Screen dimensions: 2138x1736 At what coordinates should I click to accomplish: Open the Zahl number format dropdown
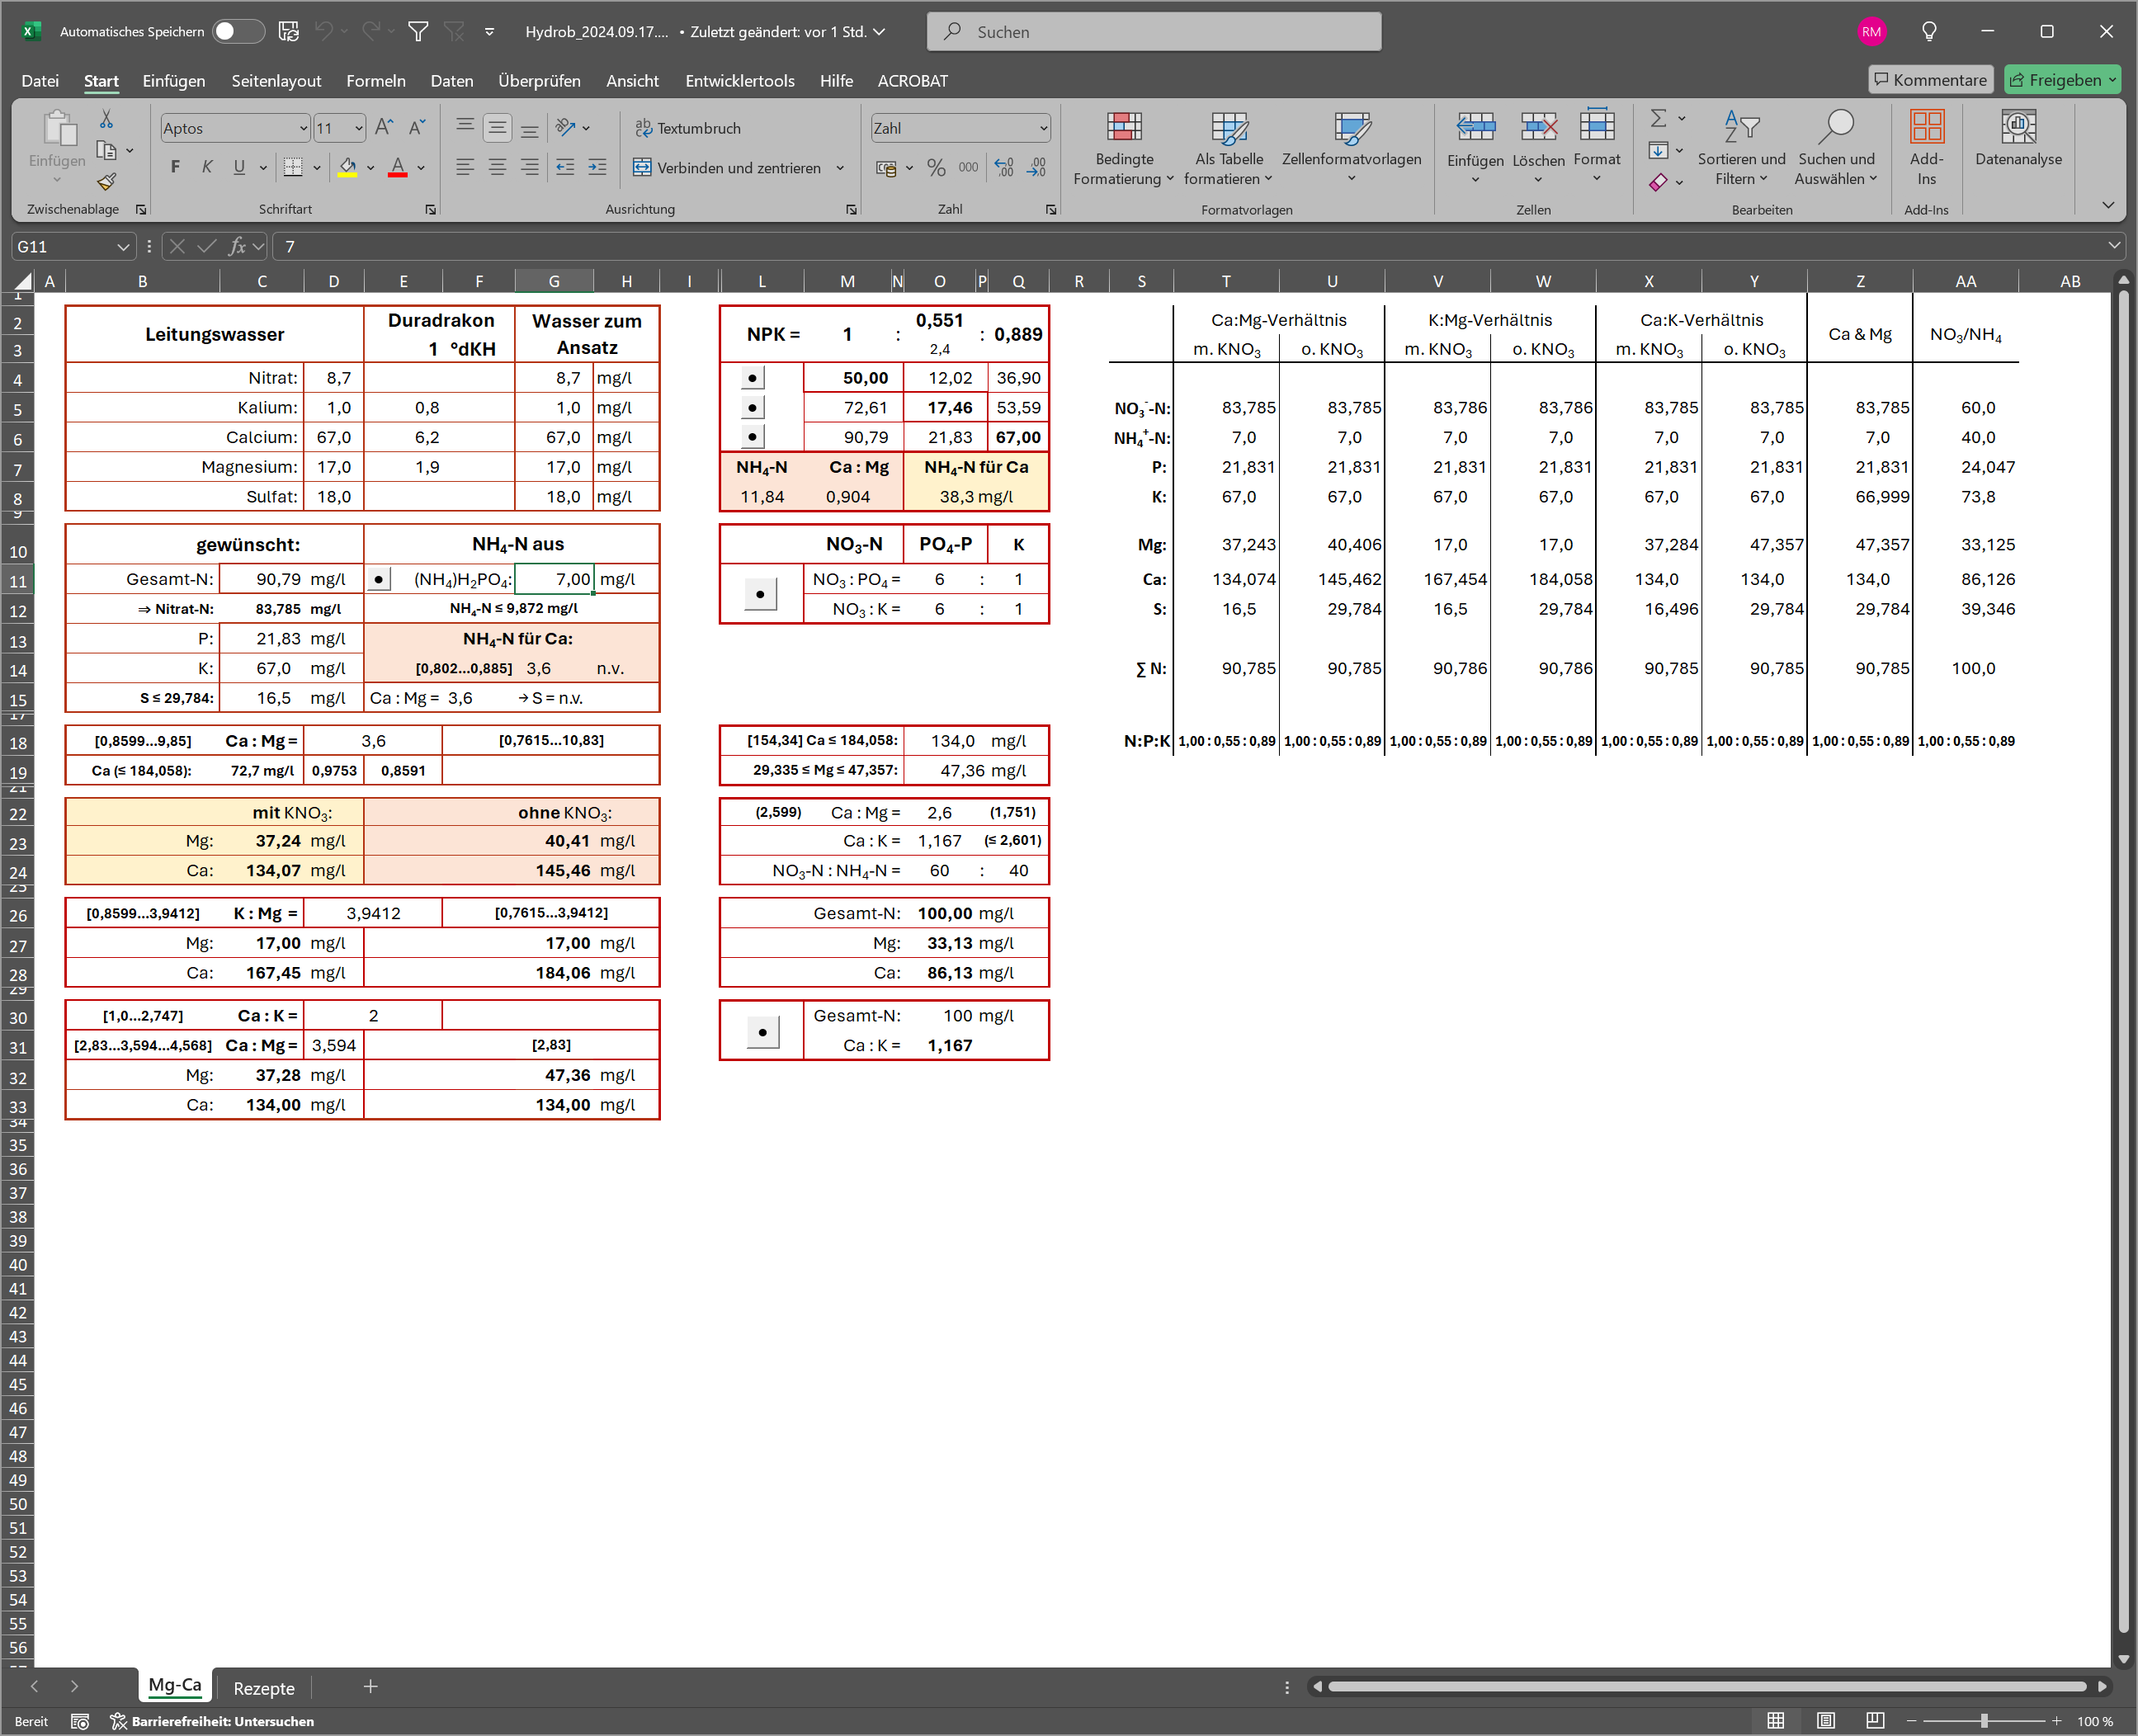pos(1043,128)
